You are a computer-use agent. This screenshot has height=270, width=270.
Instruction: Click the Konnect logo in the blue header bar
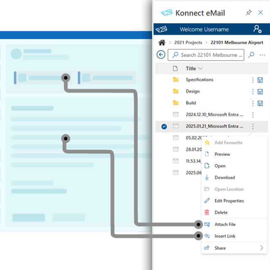161,29
